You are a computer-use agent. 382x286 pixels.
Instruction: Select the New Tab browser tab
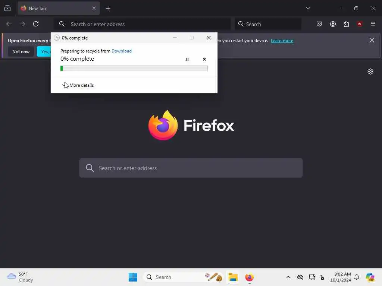tap(59, 8)
